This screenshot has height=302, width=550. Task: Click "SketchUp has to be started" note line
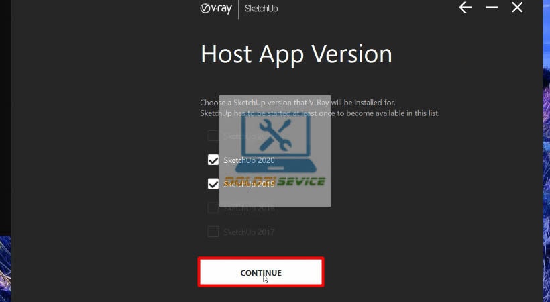[x=319, y=113]
